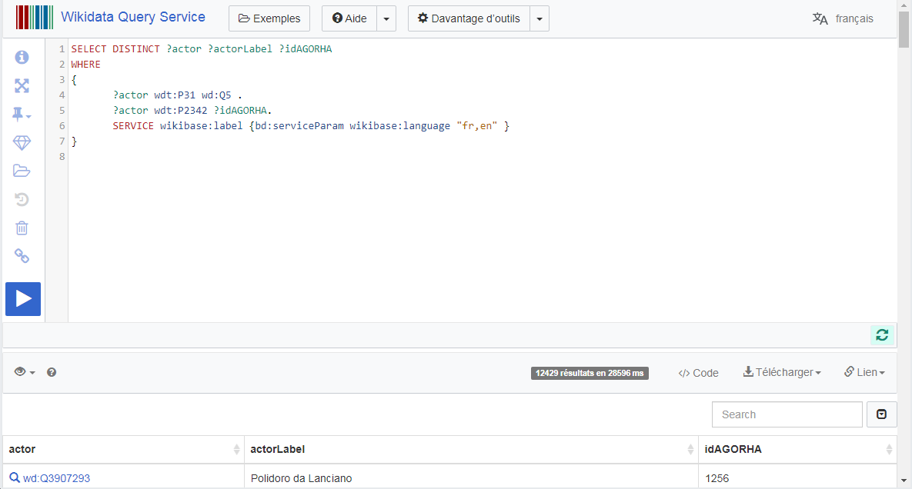Show the Code for this query
Viewport: 912px width, 489px height.
coord(698,373)
